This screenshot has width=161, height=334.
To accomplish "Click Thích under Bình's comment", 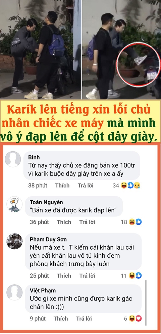I will (62, 186).
